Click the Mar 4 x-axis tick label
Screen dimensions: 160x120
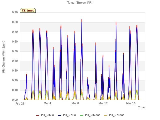click(47, 103)
